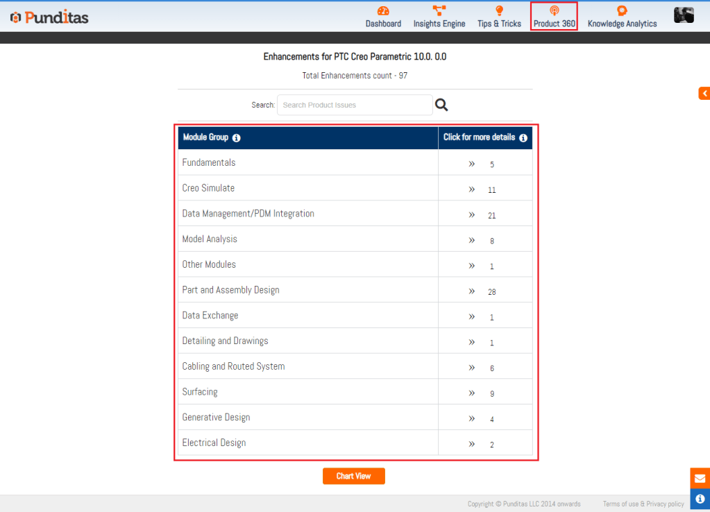The image size is (710, 512).
Task: Open the Dashboard tab
Action: (383, 17)
